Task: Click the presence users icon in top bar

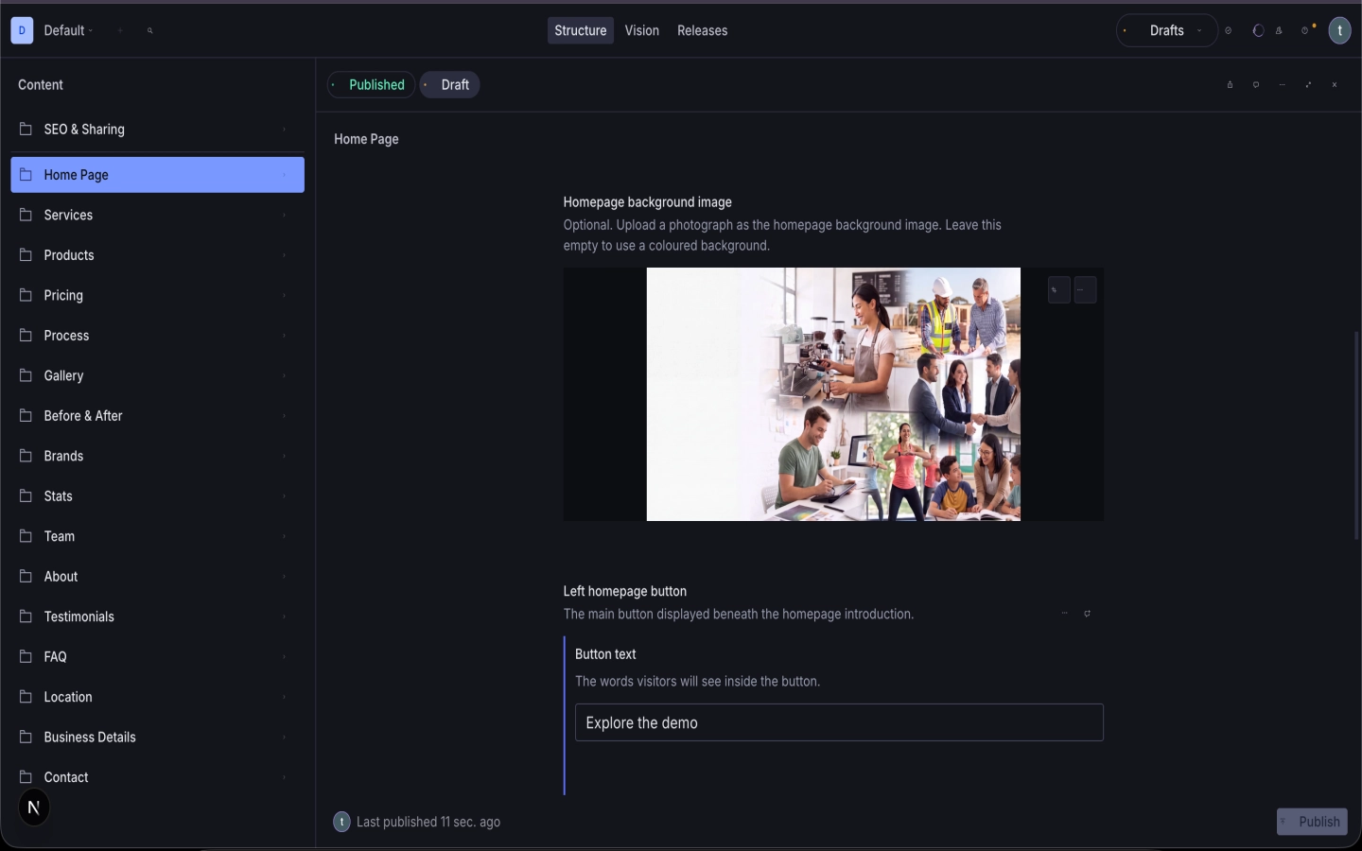Action: 1279,30
